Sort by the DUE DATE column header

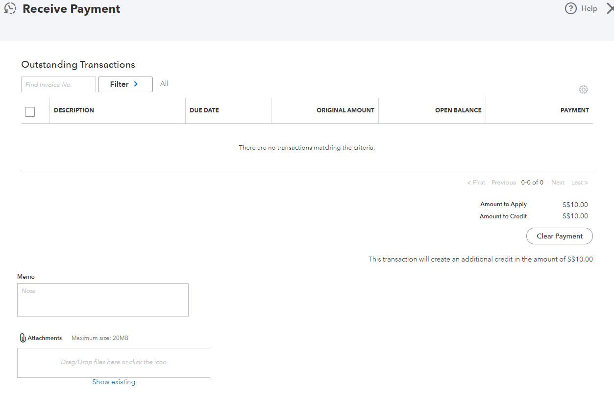pyautogui.click(x=204, y=110)
